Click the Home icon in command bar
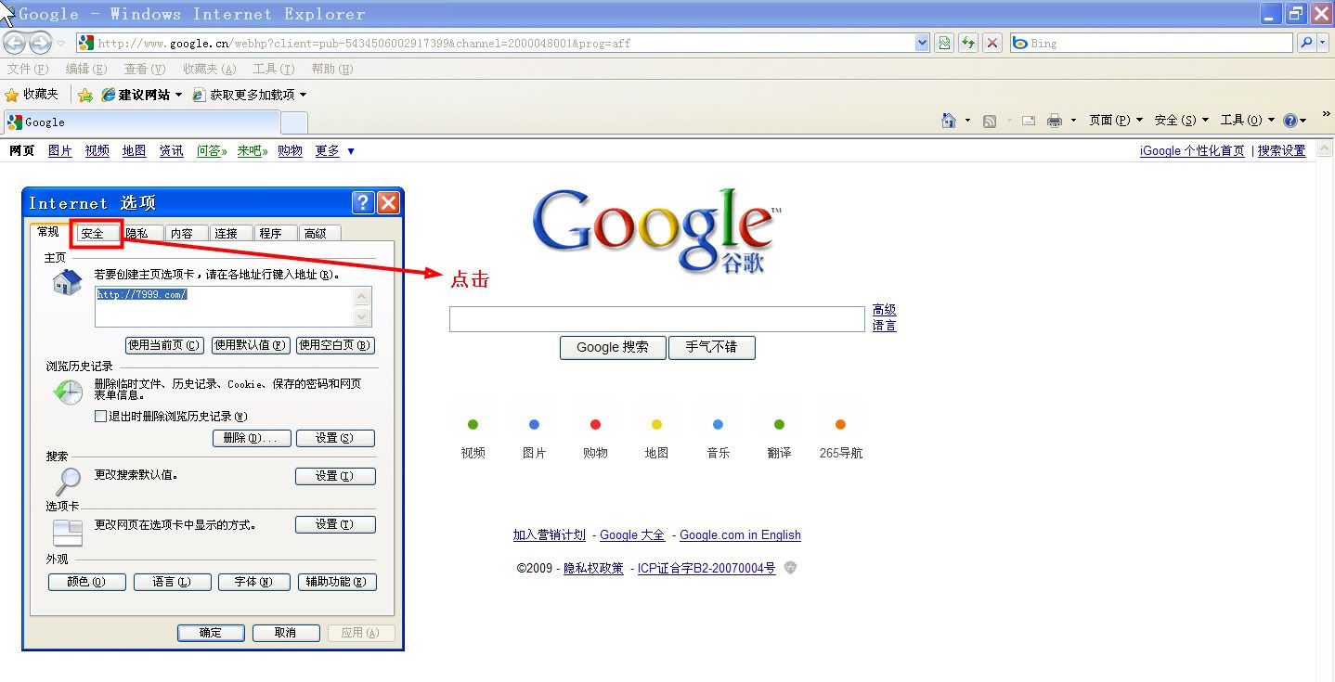The height and width of the screenshot is (682, 1335). [949, 121]
